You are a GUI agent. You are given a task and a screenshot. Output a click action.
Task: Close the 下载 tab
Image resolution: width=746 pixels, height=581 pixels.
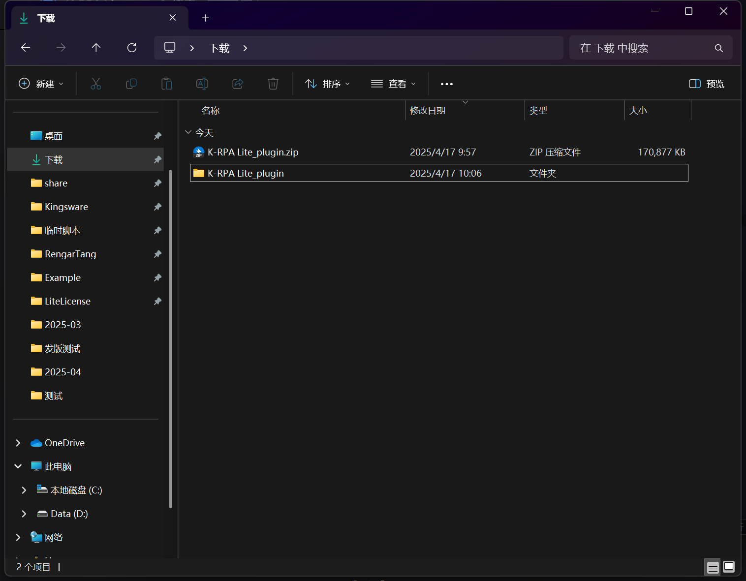pyautogui.click(x=173, y=18)
